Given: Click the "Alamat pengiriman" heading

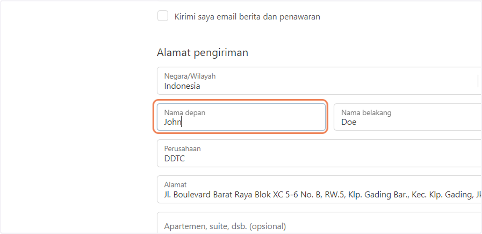Looking at the screenshot, I should coord(202,53).
